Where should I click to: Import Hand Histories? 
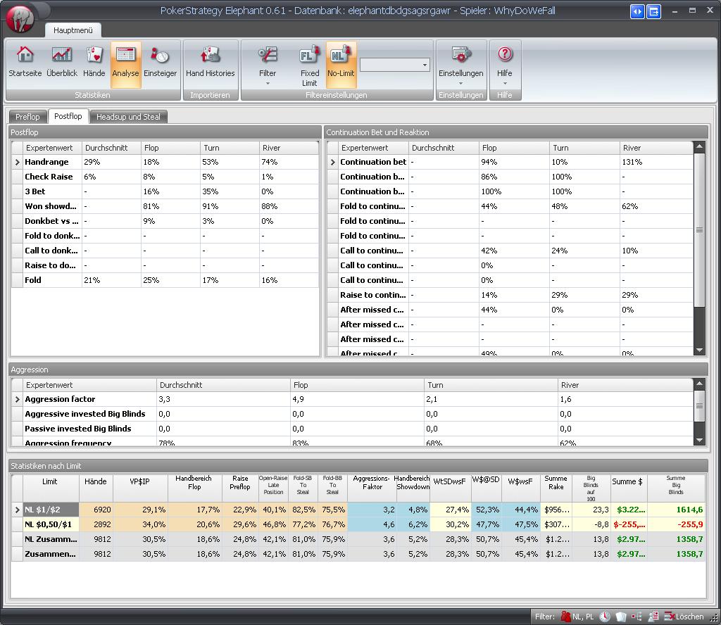pyautogui.click(x=210, y=62)
